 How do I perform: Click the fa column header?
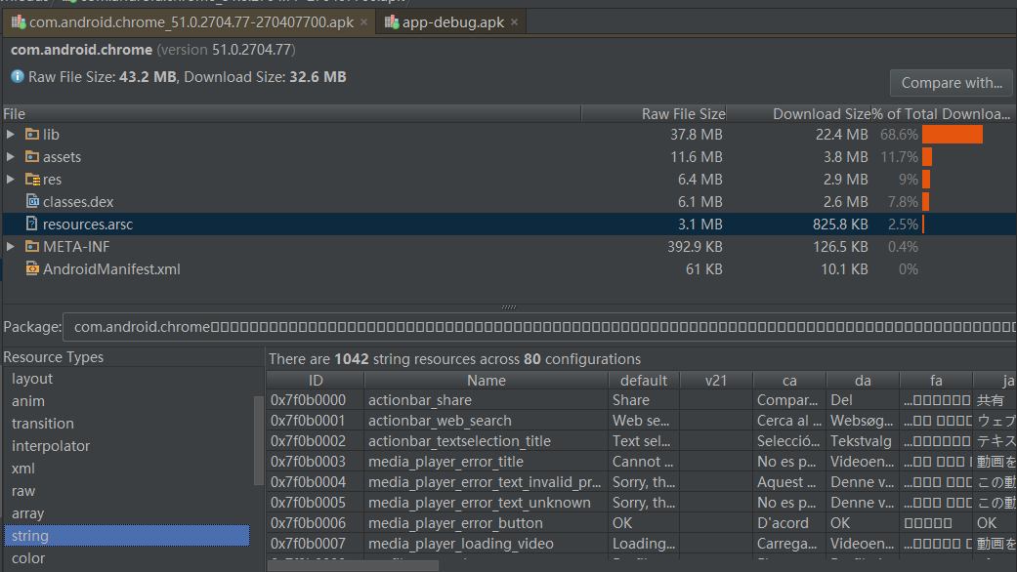[x=936, y=381]
